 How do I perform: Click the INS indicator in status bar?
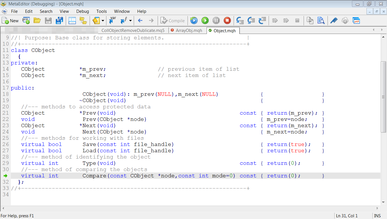coord(377,216)
